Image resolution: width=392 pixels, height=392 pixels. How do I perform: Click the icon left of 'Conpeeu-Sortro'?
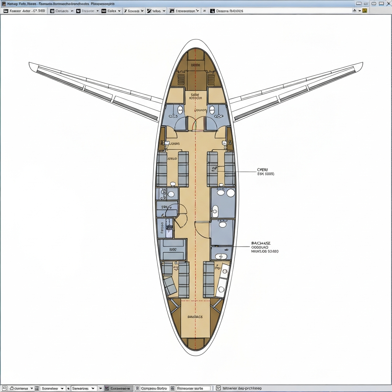point(137,388)
